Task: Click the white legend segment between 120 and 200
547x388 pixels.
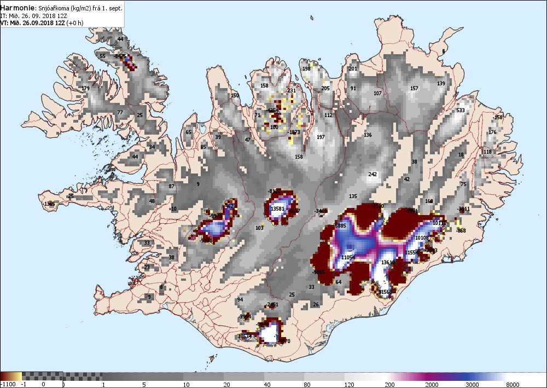Action: tap(365, 376)
